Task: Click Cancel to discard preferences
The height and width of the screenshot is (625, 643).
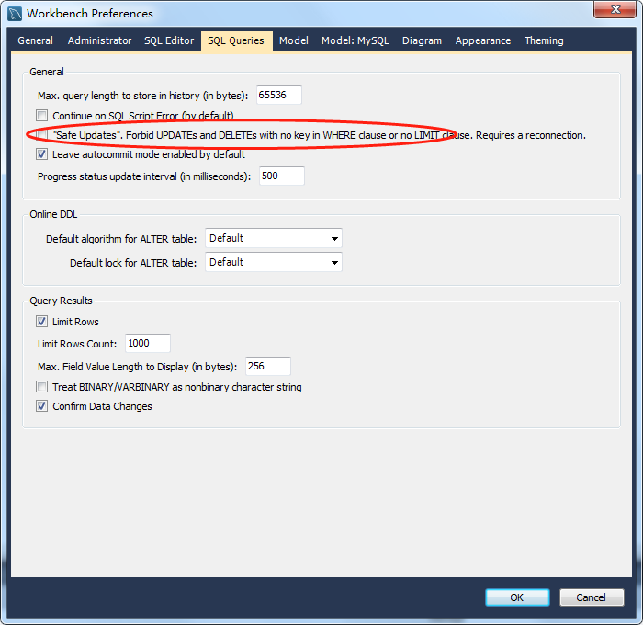Action: [x=591, y=597]
